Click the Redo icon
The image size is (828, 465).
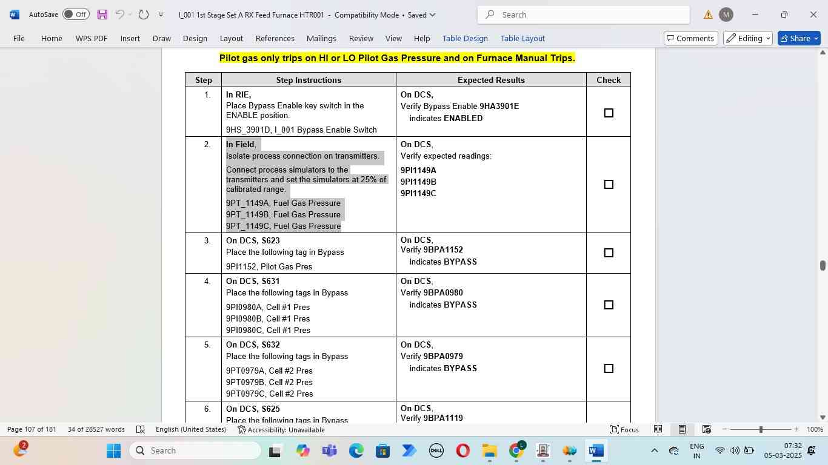click(144, 15)
